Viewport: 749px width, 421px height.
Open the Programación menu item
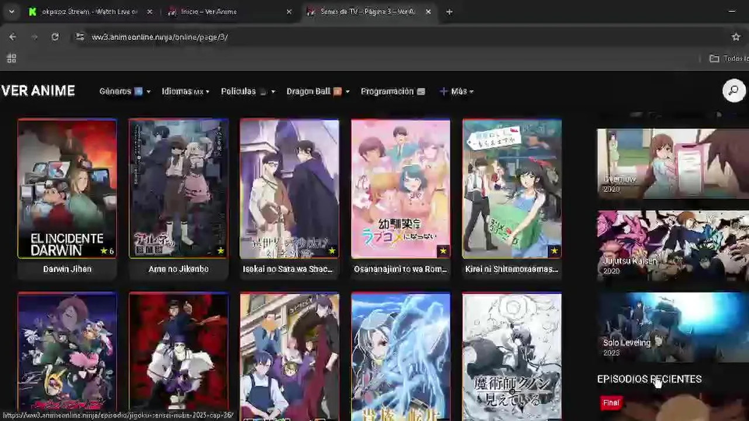click(393, 91)
